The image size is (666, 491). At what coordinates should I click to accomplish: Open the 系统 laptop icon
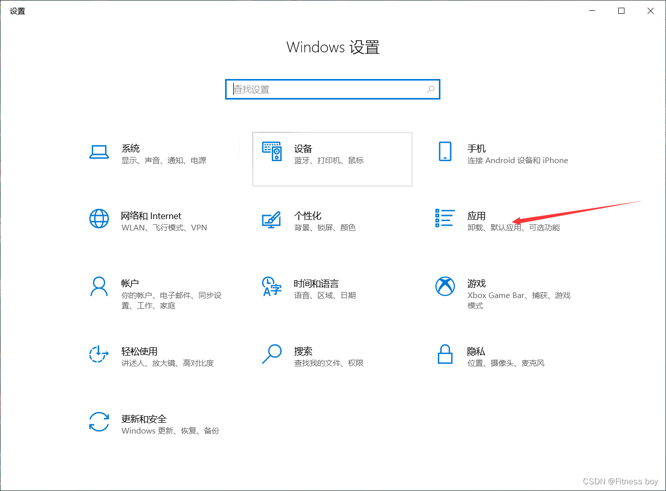pyautogui.click(x=99, y=152)
